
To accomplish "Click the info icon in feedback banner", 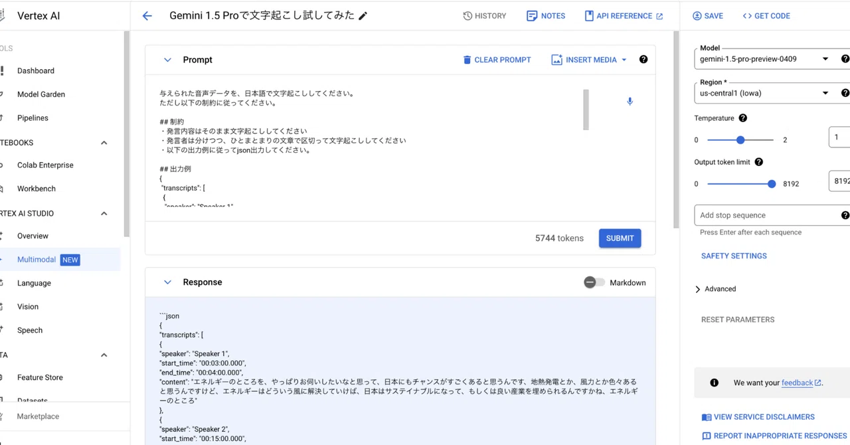I will pos(715,383).
